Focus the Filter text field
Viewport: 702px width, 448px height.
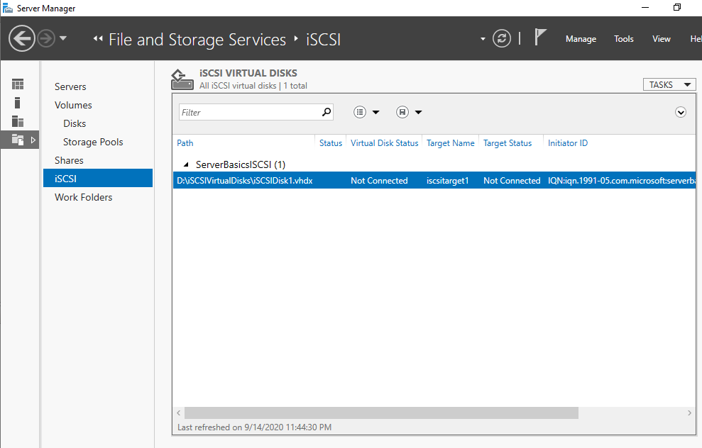click(x=250, y=112)
